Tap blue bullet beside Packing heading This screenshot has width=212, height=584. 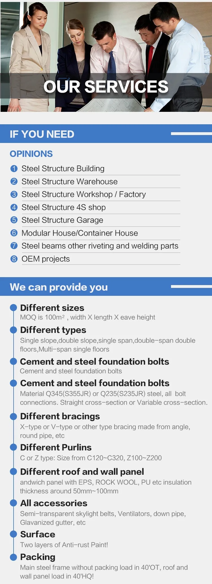(14, 557)
